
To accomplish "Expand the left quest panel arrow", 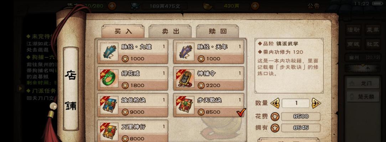I will [x=21, y=88].
